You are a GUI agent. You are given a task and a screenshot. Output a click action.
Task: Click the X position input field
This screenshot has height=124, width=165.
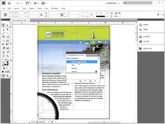point(18,13)
